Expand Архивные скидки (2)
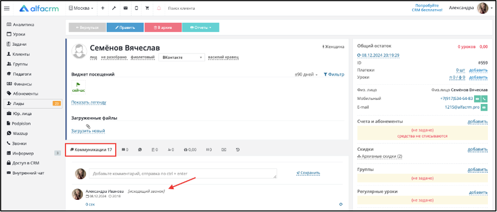497x212 pixels. (x=380, y=156)
